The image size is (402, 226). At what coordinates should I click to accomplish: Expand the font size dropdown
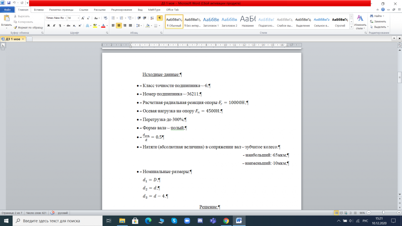point(78,18)
